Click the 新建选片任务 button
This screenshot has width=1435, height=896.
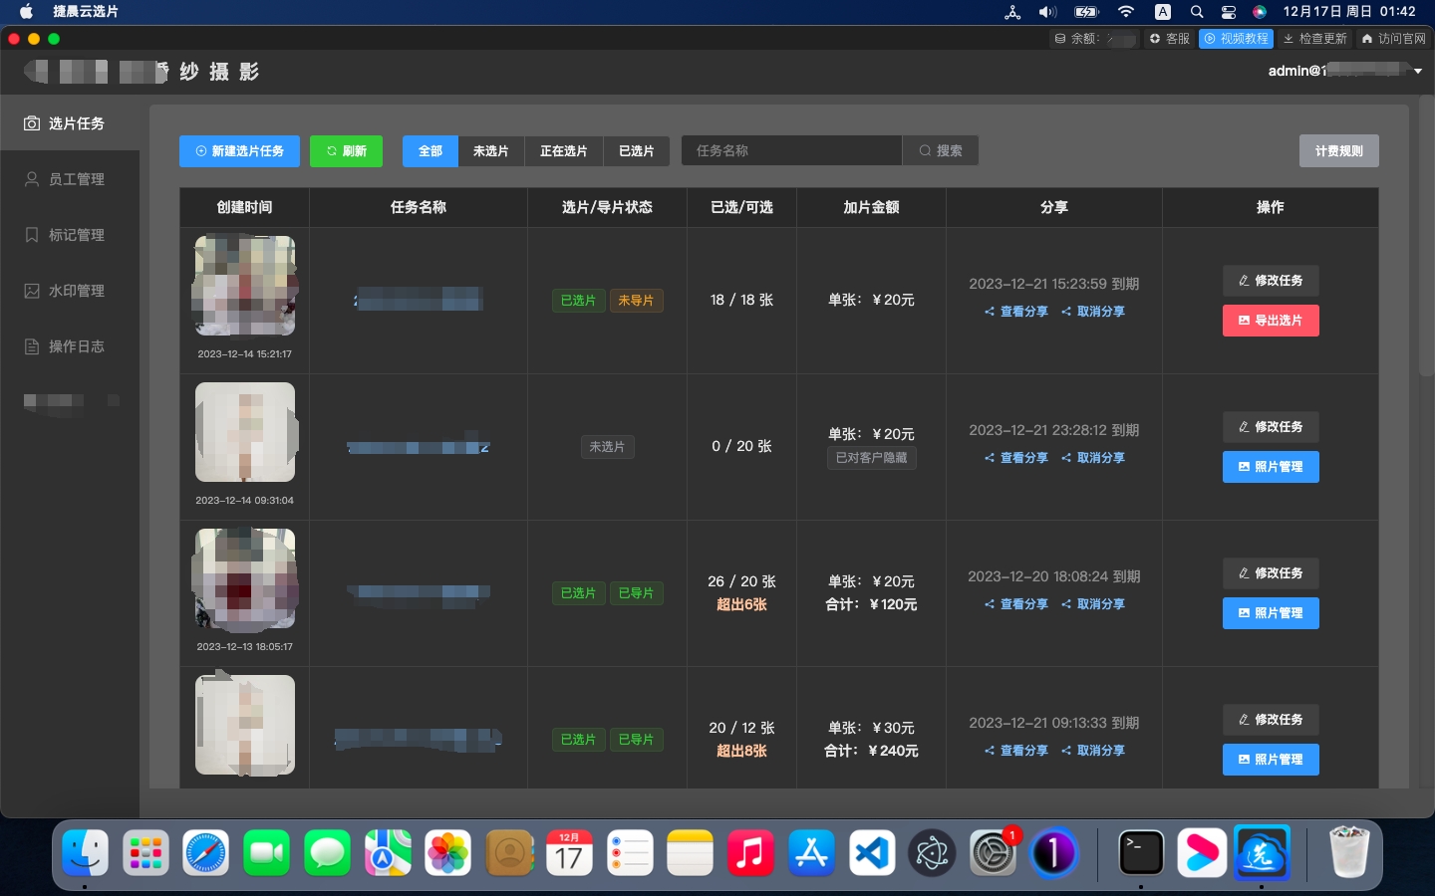point(240,151)
